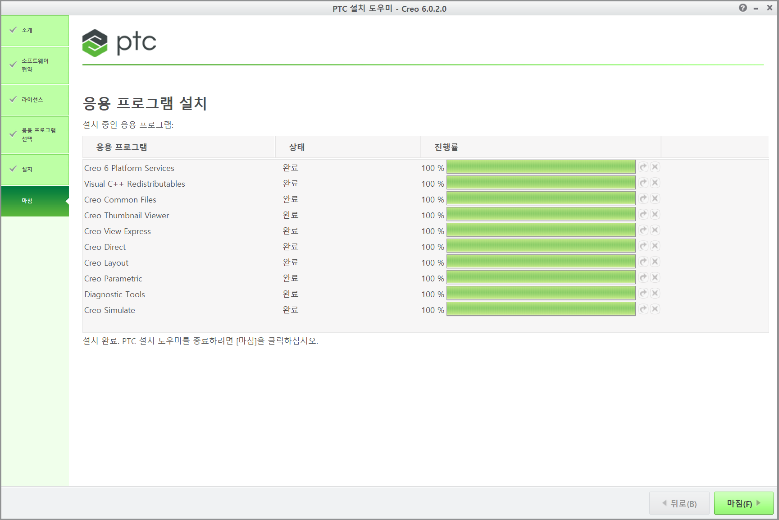Click restart icon for Creo Parametric
Image resolution: width=779 pixels, height=520 pixels.
coord(643,277)
